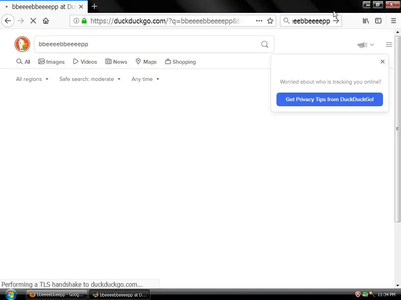Go back to the previous page
Image resolution: width=401 pixels, height=300 pixels.
8,21
